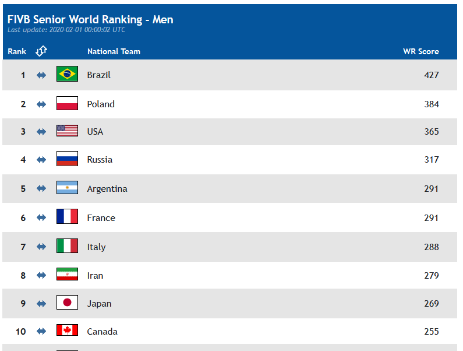Screen dimensions: 463x351
Task: Click the France flag icon
Action: pos(67,216)
